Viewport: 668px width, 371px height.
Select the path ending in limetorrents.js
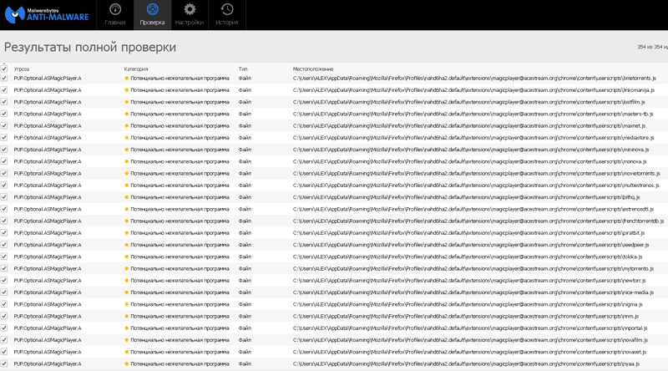coord(474,78)
